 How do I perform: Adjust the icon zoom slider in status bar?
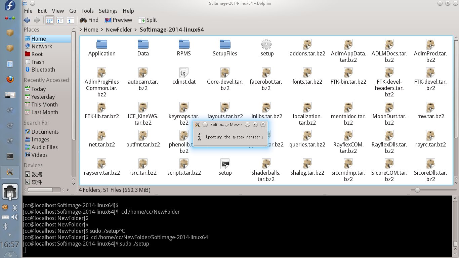coord(417,190)
